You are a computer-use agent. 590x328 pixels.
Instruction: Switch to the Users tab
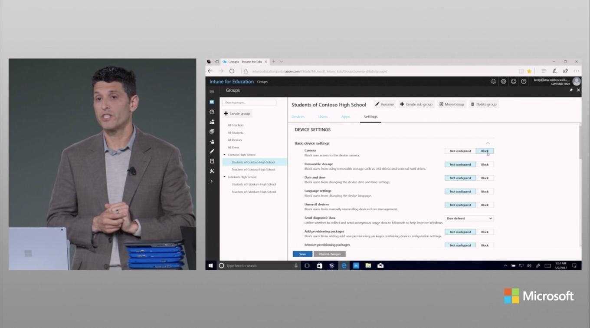point(323,117)
